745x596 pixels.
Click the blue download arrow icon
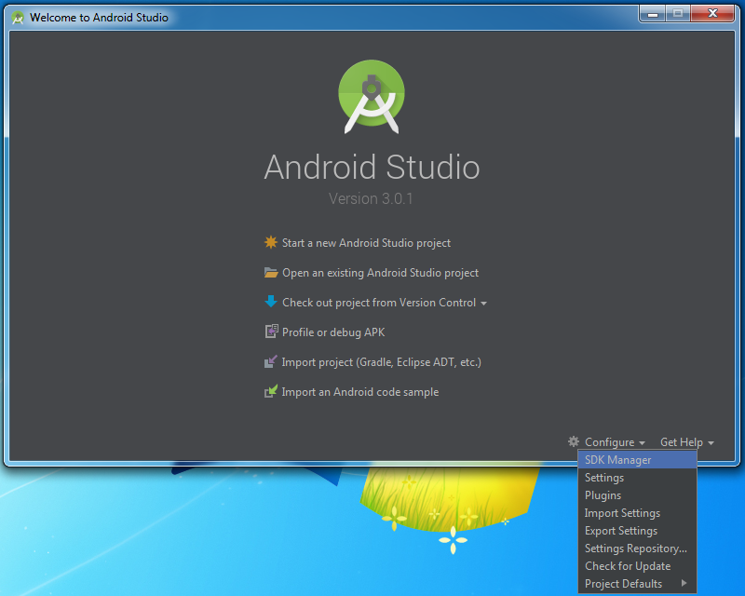[x=271, y=302]
